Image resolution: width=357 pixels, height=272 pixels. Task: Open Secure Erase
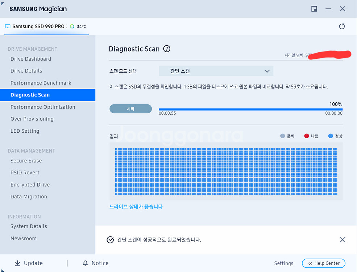coord(26,161)
